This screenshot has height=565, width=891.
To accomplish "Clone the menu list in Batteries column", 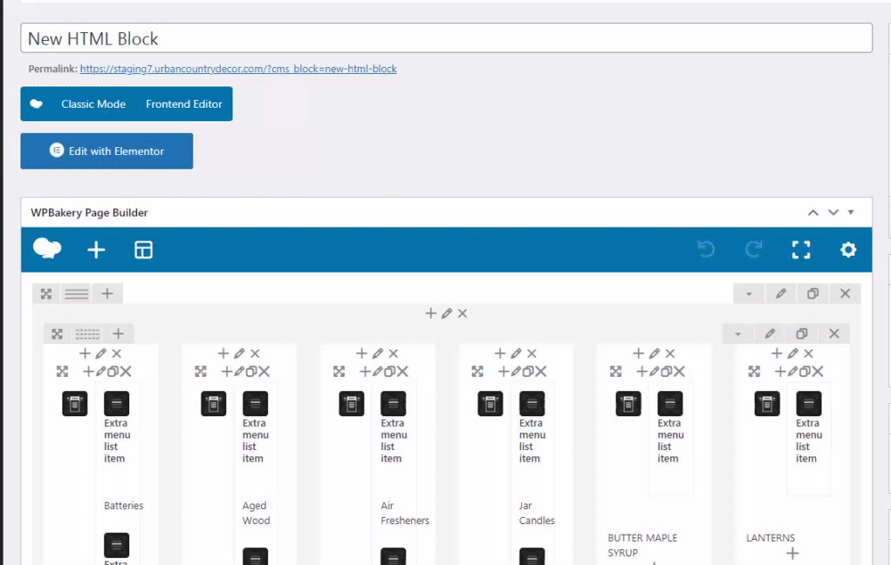I will [x=113, y=372].
